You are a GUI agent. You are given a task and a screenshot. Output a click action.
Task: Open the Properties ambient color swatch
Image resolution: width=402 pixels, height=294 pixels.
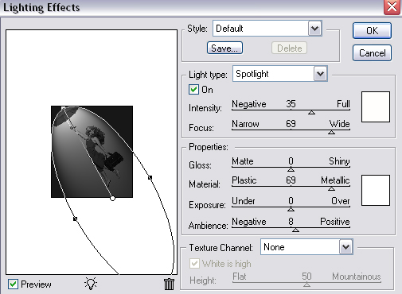click(x=376, y=190)
